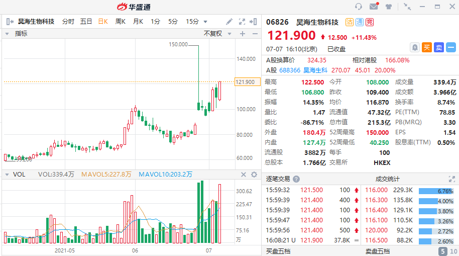Image resolution: width=459 pixels, height=256 pixels.
Task: Click the 换手率 value 8.74%
Action: [x=446, y=102]
